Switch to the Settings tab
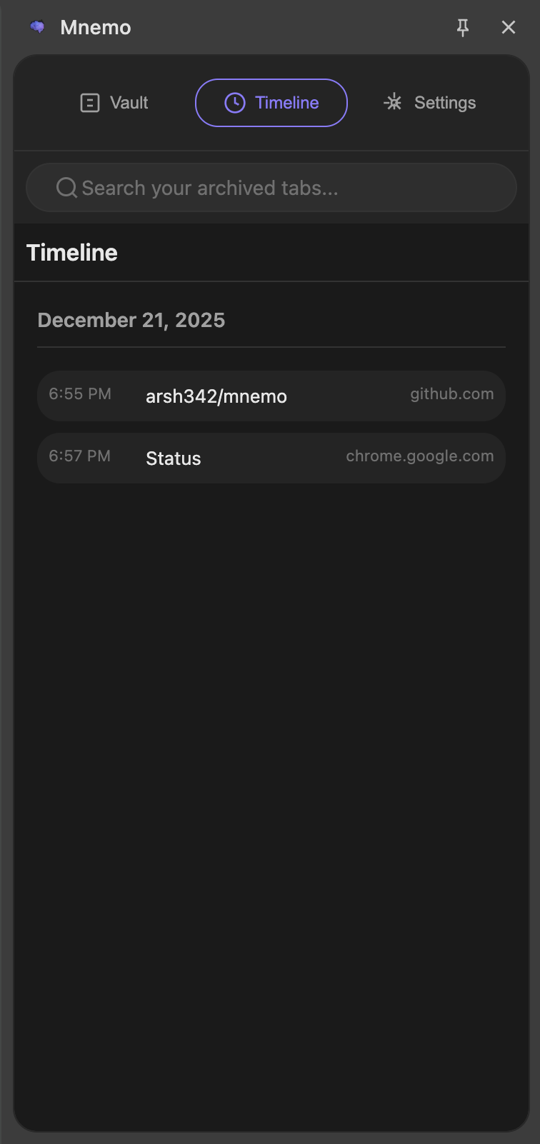This screenshot has height=1144, width=540. tap(429, 102)
